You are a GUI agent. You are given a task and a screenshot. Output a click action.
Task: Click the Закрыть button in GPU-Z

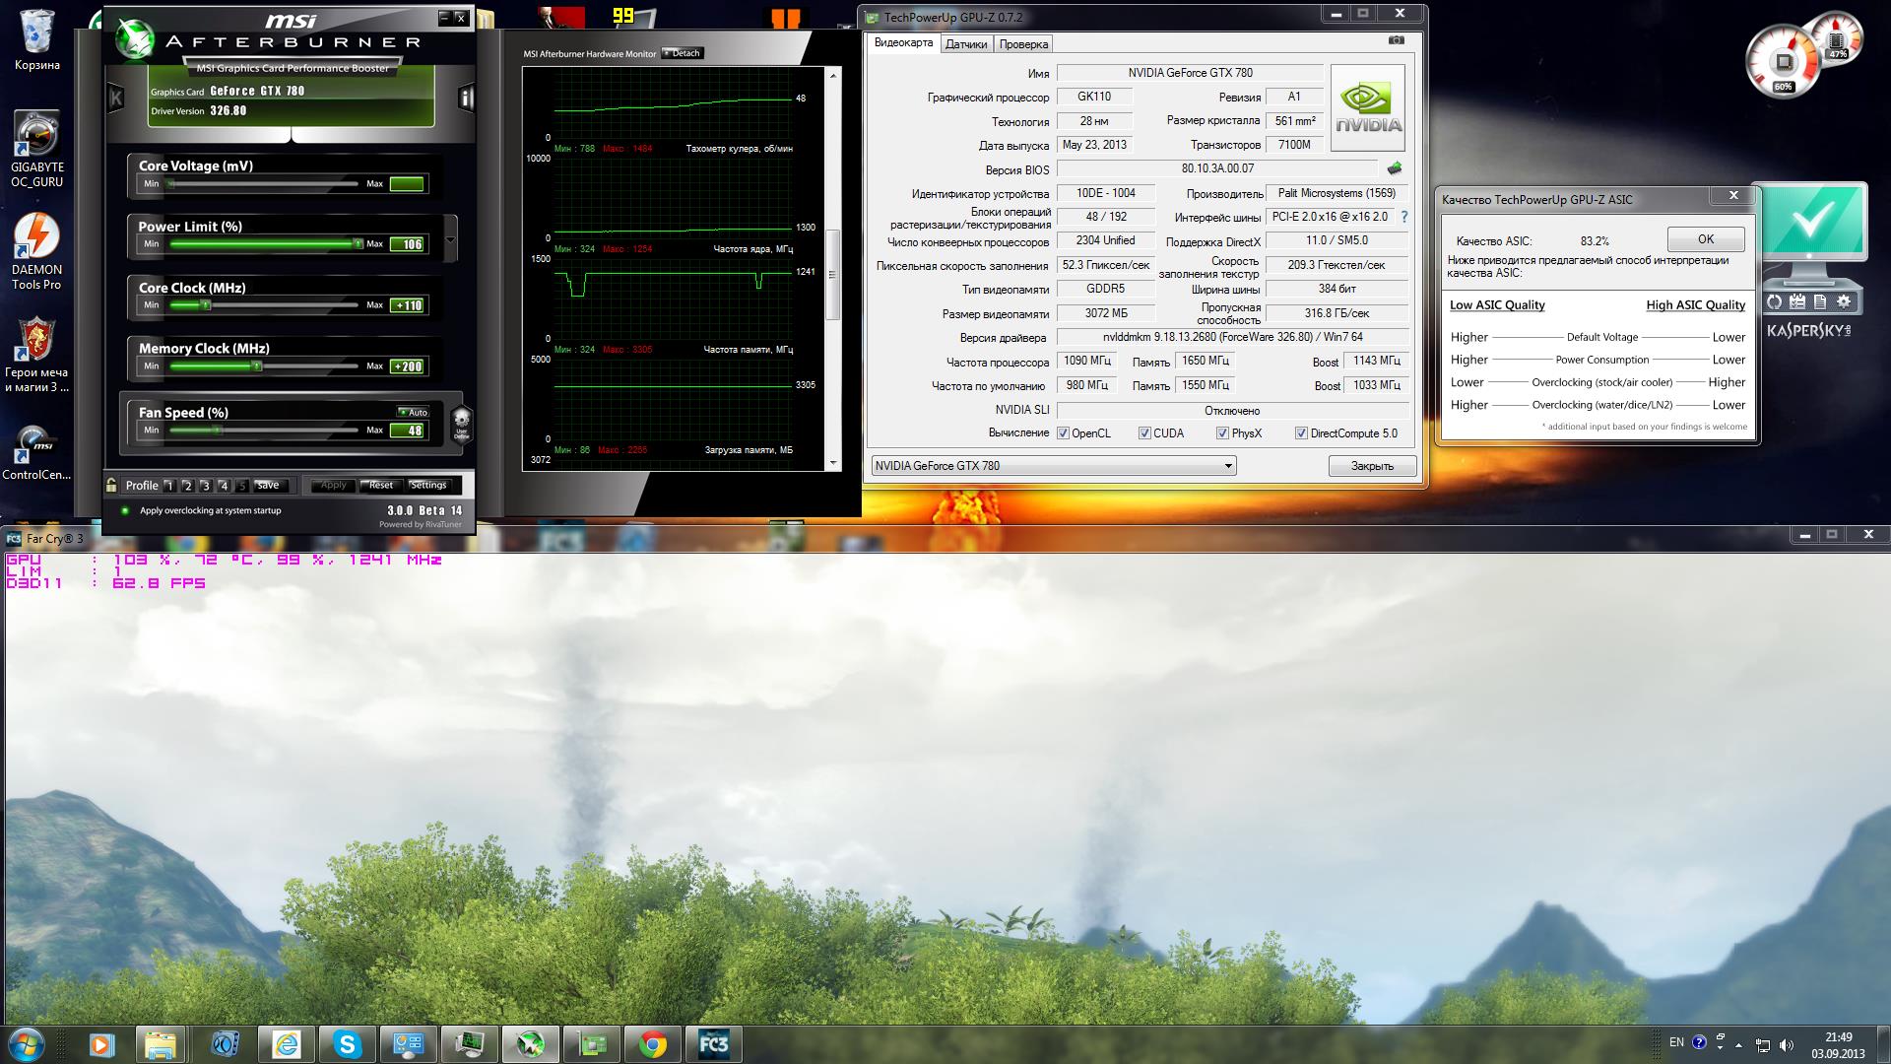[1371, 466]
